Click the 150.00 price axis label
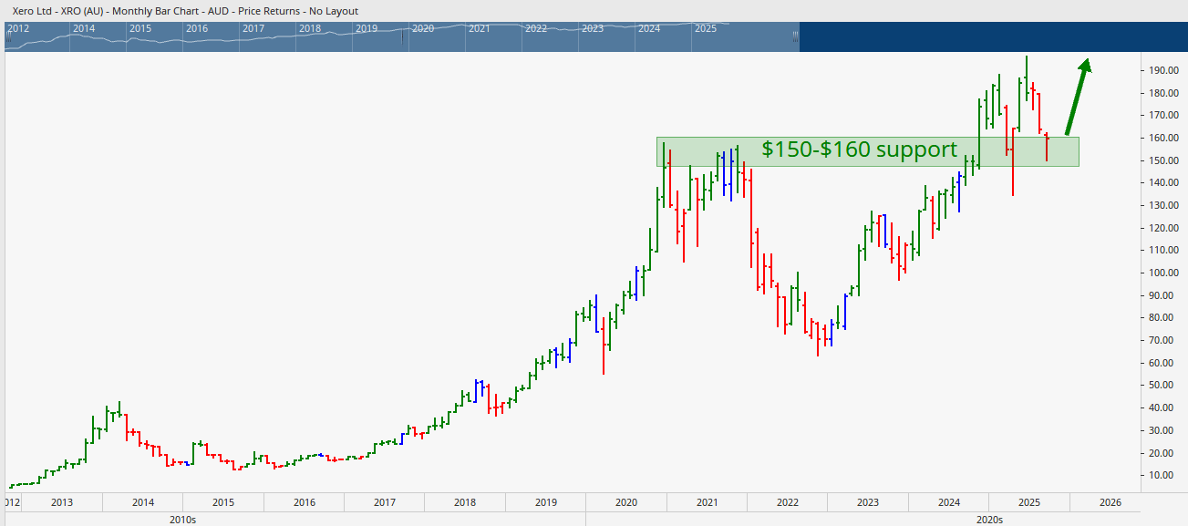 1163,160
